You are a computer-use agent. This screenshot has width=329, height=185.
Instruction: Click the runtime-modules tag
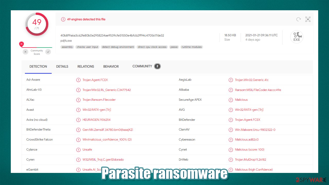pyautogui.click(x=191, y=47)
